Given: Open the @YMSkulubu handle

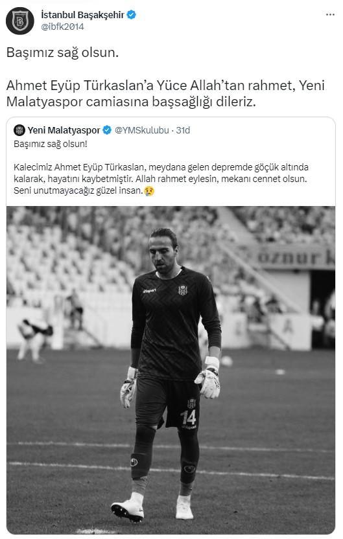Looking at the screenshot, I should (142, 130).
